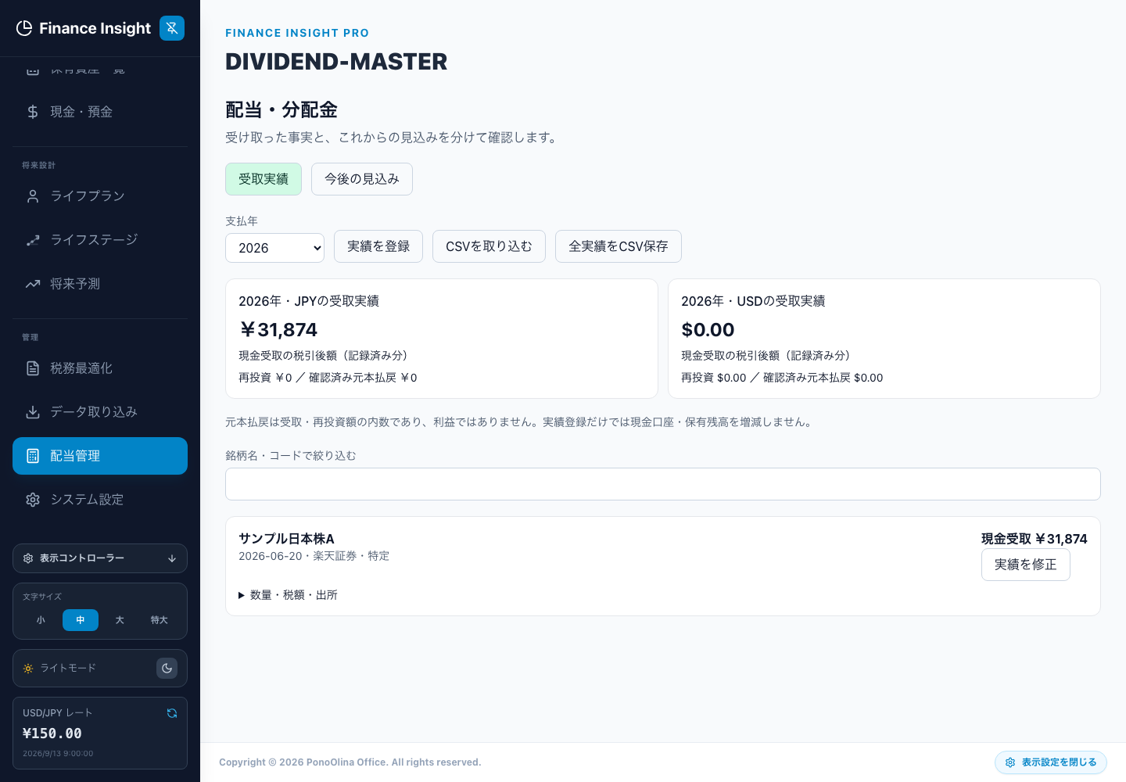This screenshot has height=782, width=1126.
Task: Click the CSVを取り込む button
Action: (489, 246)
